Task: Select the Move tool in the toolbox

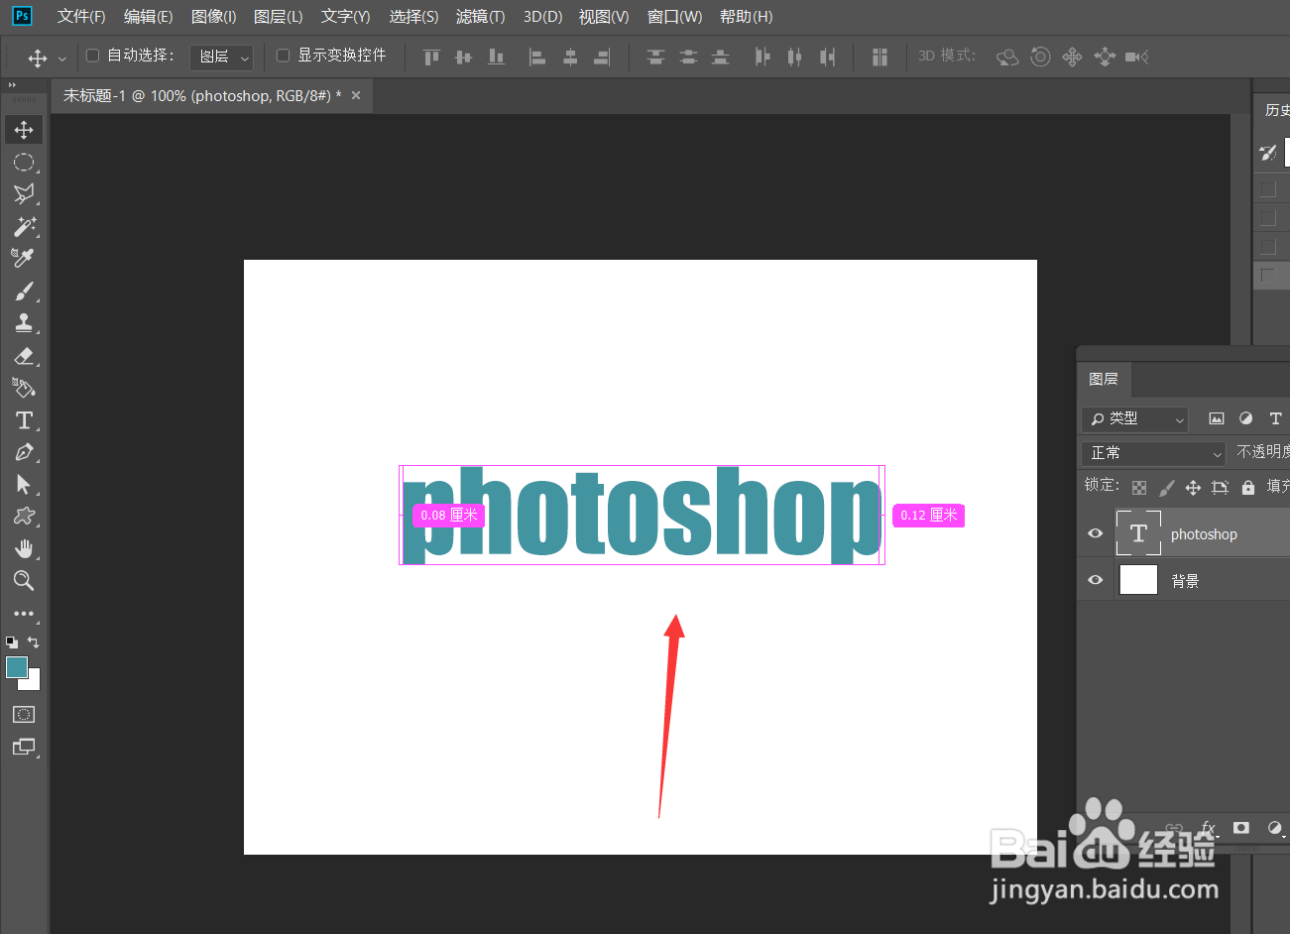Action: [24, 130]
